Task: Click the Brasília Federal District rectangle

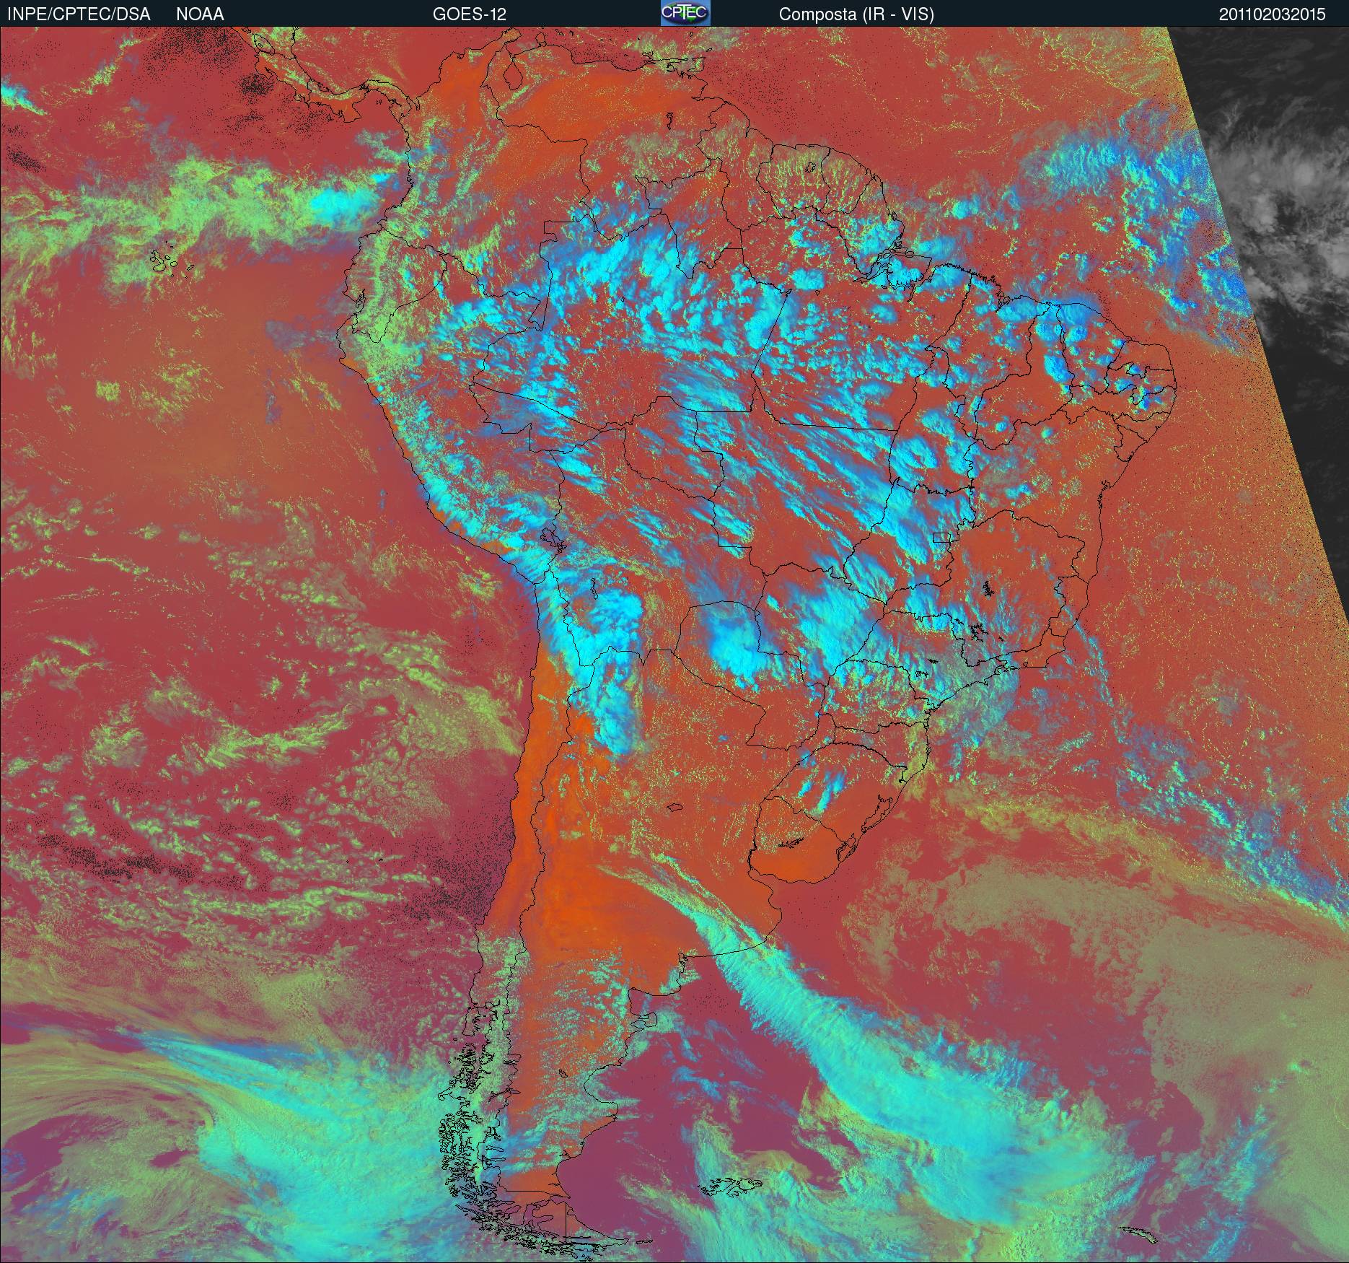Action: click(941, 536)
